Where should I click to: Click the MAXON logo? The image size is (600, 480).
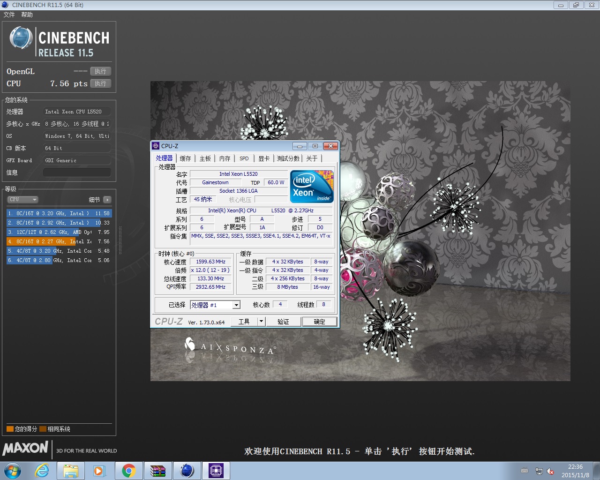pyautogui.click(x=25, y=448)
